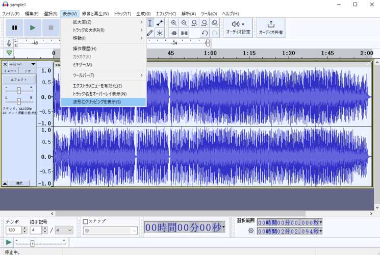Open the ミキサー (mixer) menu entry
The height and width of the screenshot is (255, 380).
click(82, 65)
